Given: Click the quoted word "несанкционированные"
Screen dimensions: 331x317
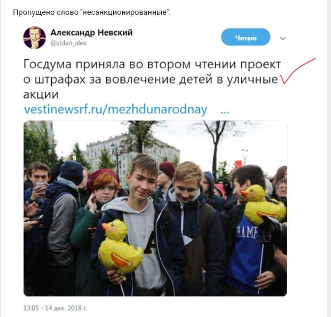Looking at the screenshot, I should (x=124, y=12).
